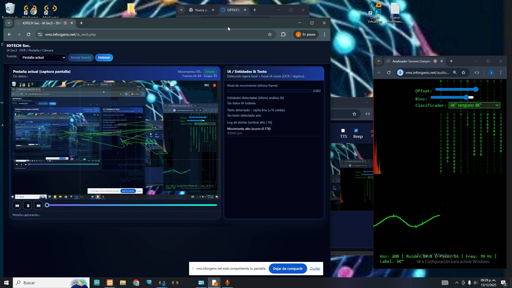Click the skip-to-end playback button
Image resolution: width=512 pixels, height=288 pixels.
[x=38, y=206]
